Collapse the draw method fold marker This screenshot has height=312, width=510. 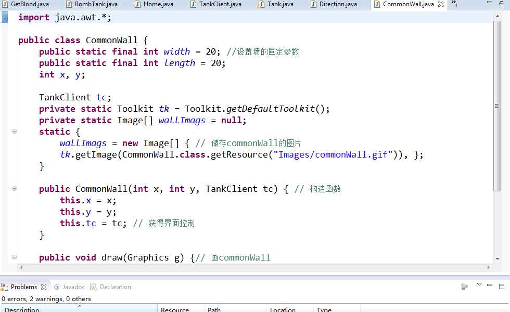(15, 257)
